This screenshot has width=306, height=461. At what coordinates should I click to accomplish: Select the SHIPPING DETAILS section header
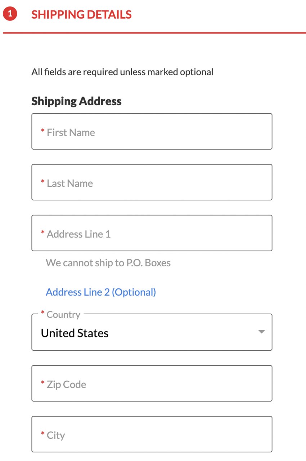81,14
